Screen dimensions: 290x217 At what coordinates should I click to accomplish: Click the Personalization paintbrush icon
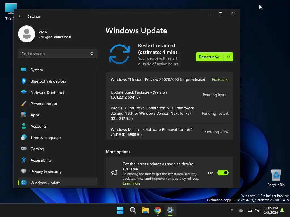[x=24, y=103]
